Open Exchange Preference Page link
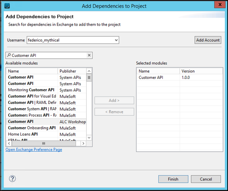Screen dimensions: 228x191 (34, 149)
